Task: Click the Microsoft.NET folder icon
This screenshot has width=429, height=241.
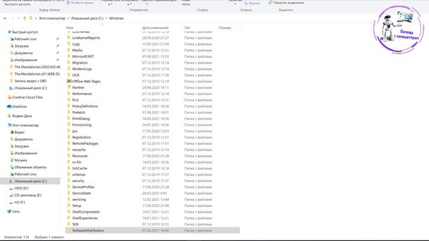Action: point(69,56)
